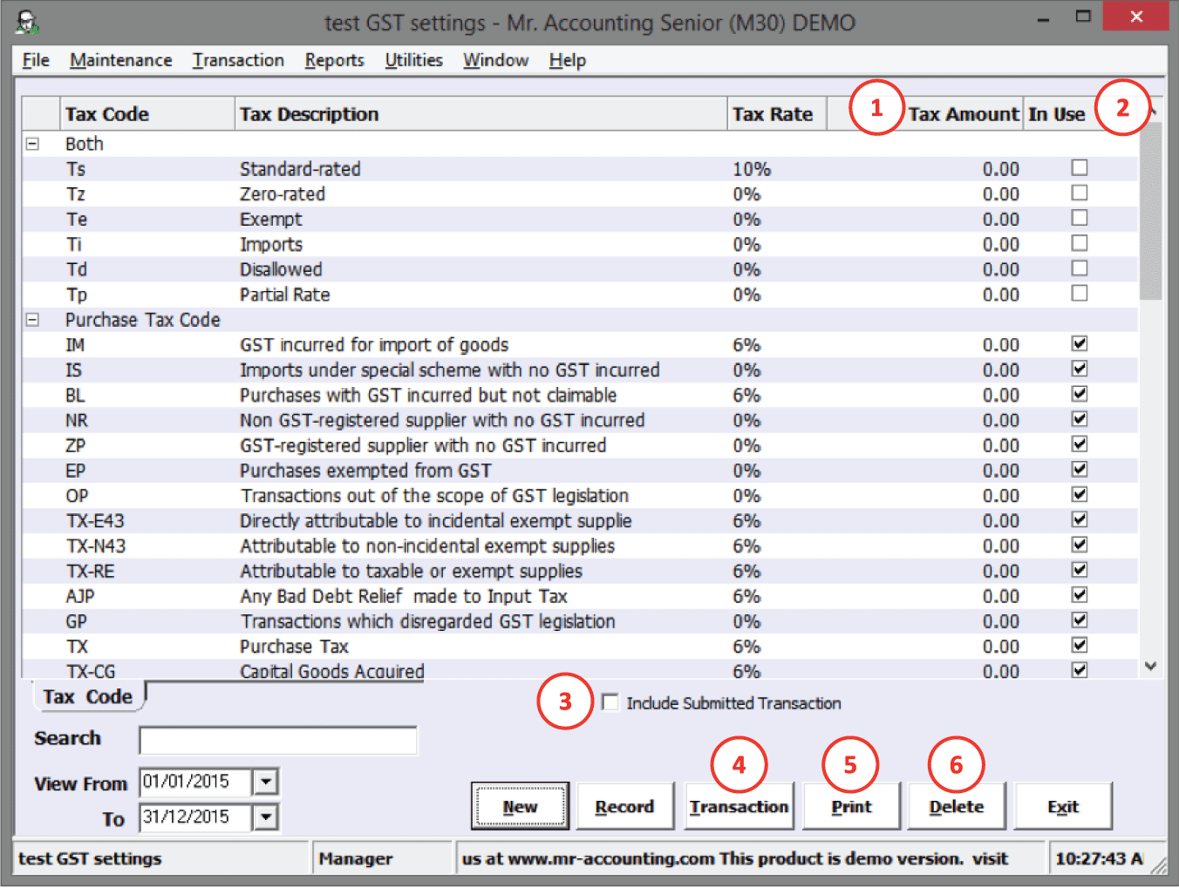
Task: Collapse the Both tax code group
Action: tap(33, 144)
